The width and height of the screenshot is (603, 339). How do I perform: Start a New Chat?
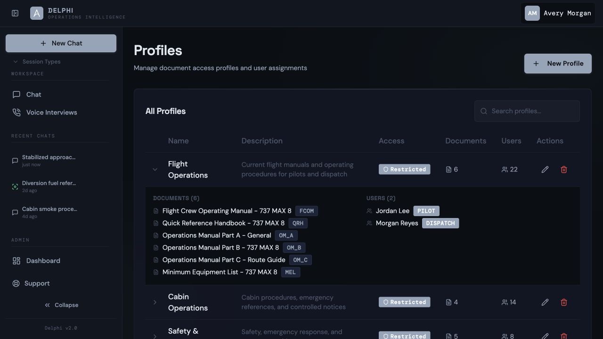pyautogui.click(x=61, y=43)
